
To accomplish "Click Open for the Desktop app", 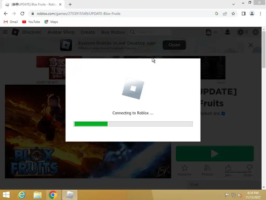I will [174, 45].
